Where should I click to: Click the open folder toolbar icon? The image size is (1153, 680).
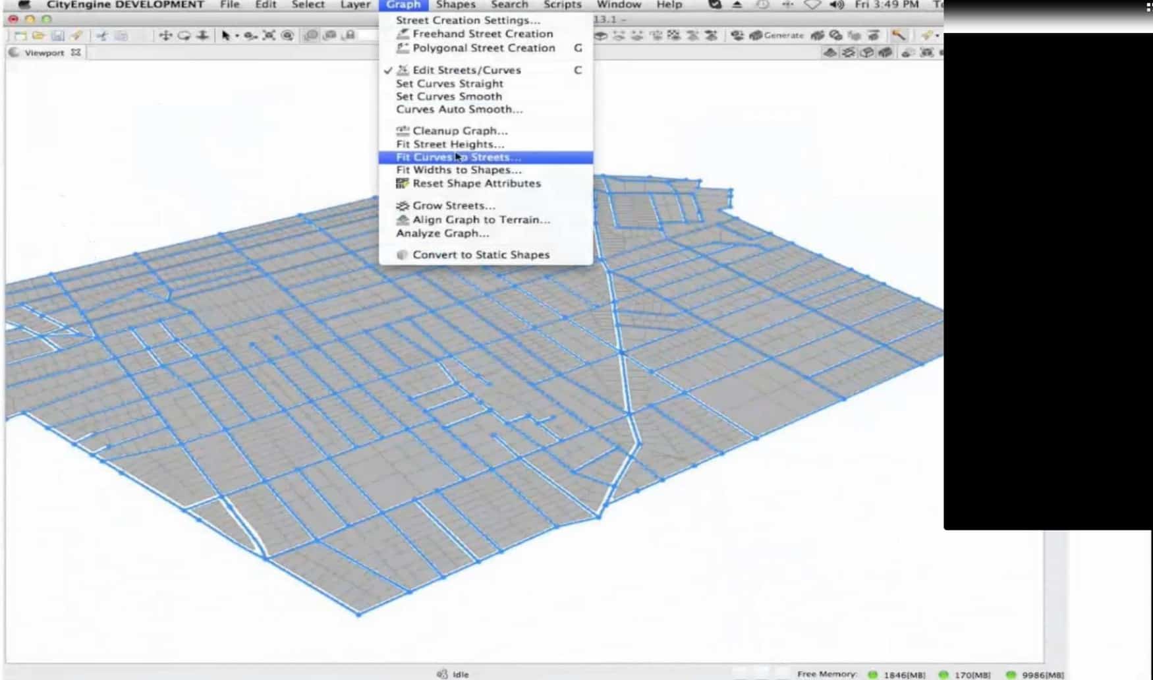tap(39, 36)
